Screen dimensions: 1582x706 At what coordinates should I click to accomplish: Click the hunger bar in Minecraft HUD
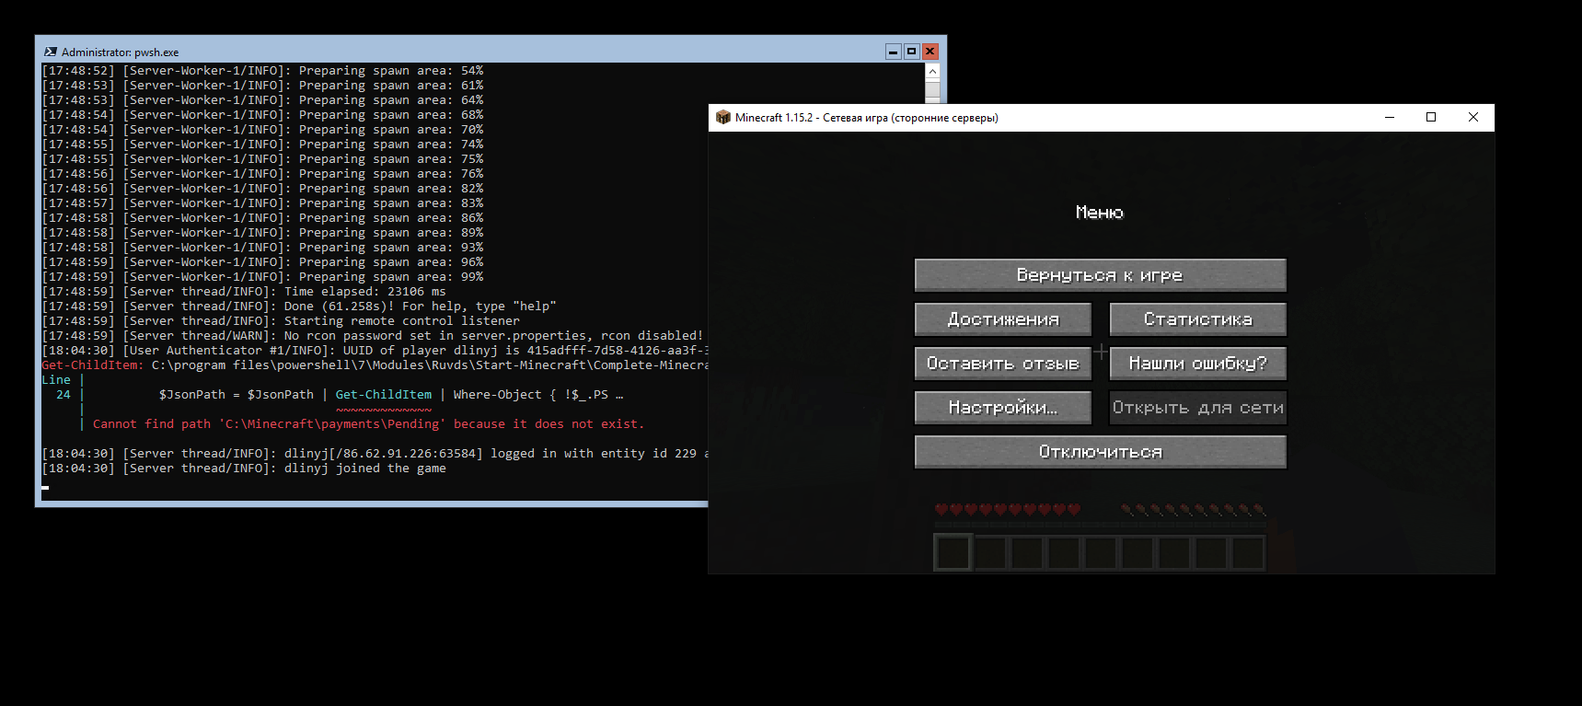(1193, 509)
